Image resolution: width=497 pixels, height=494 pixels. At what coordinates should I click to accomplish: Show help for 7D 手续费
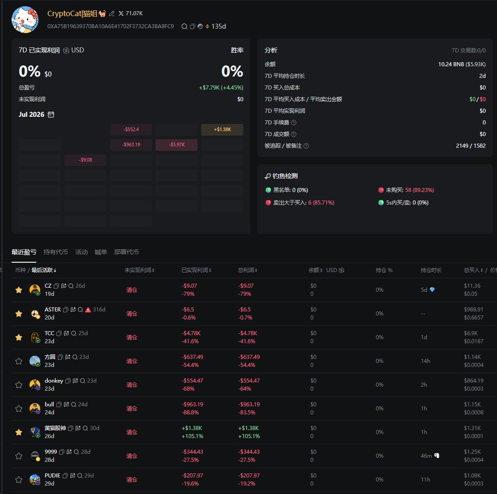click(294, 123)
